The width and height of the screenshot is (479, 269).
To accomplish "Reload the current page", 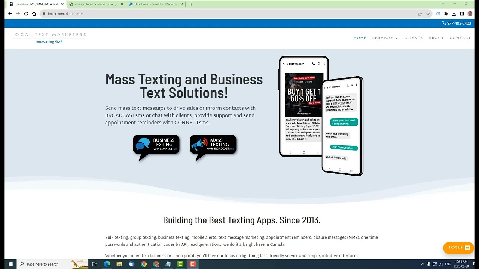I will [x=26, y=14].
